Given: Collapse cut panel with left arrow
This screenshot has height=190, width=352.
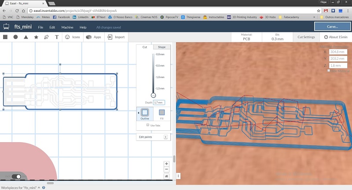Looking at the screenshot, I should pyautogui.click(x=138, y=113).
